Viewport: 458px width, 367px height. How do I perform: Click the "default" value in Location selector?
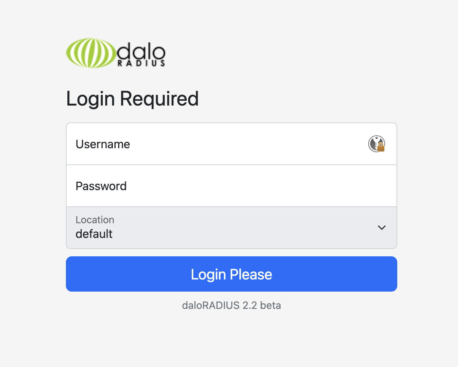94,234
